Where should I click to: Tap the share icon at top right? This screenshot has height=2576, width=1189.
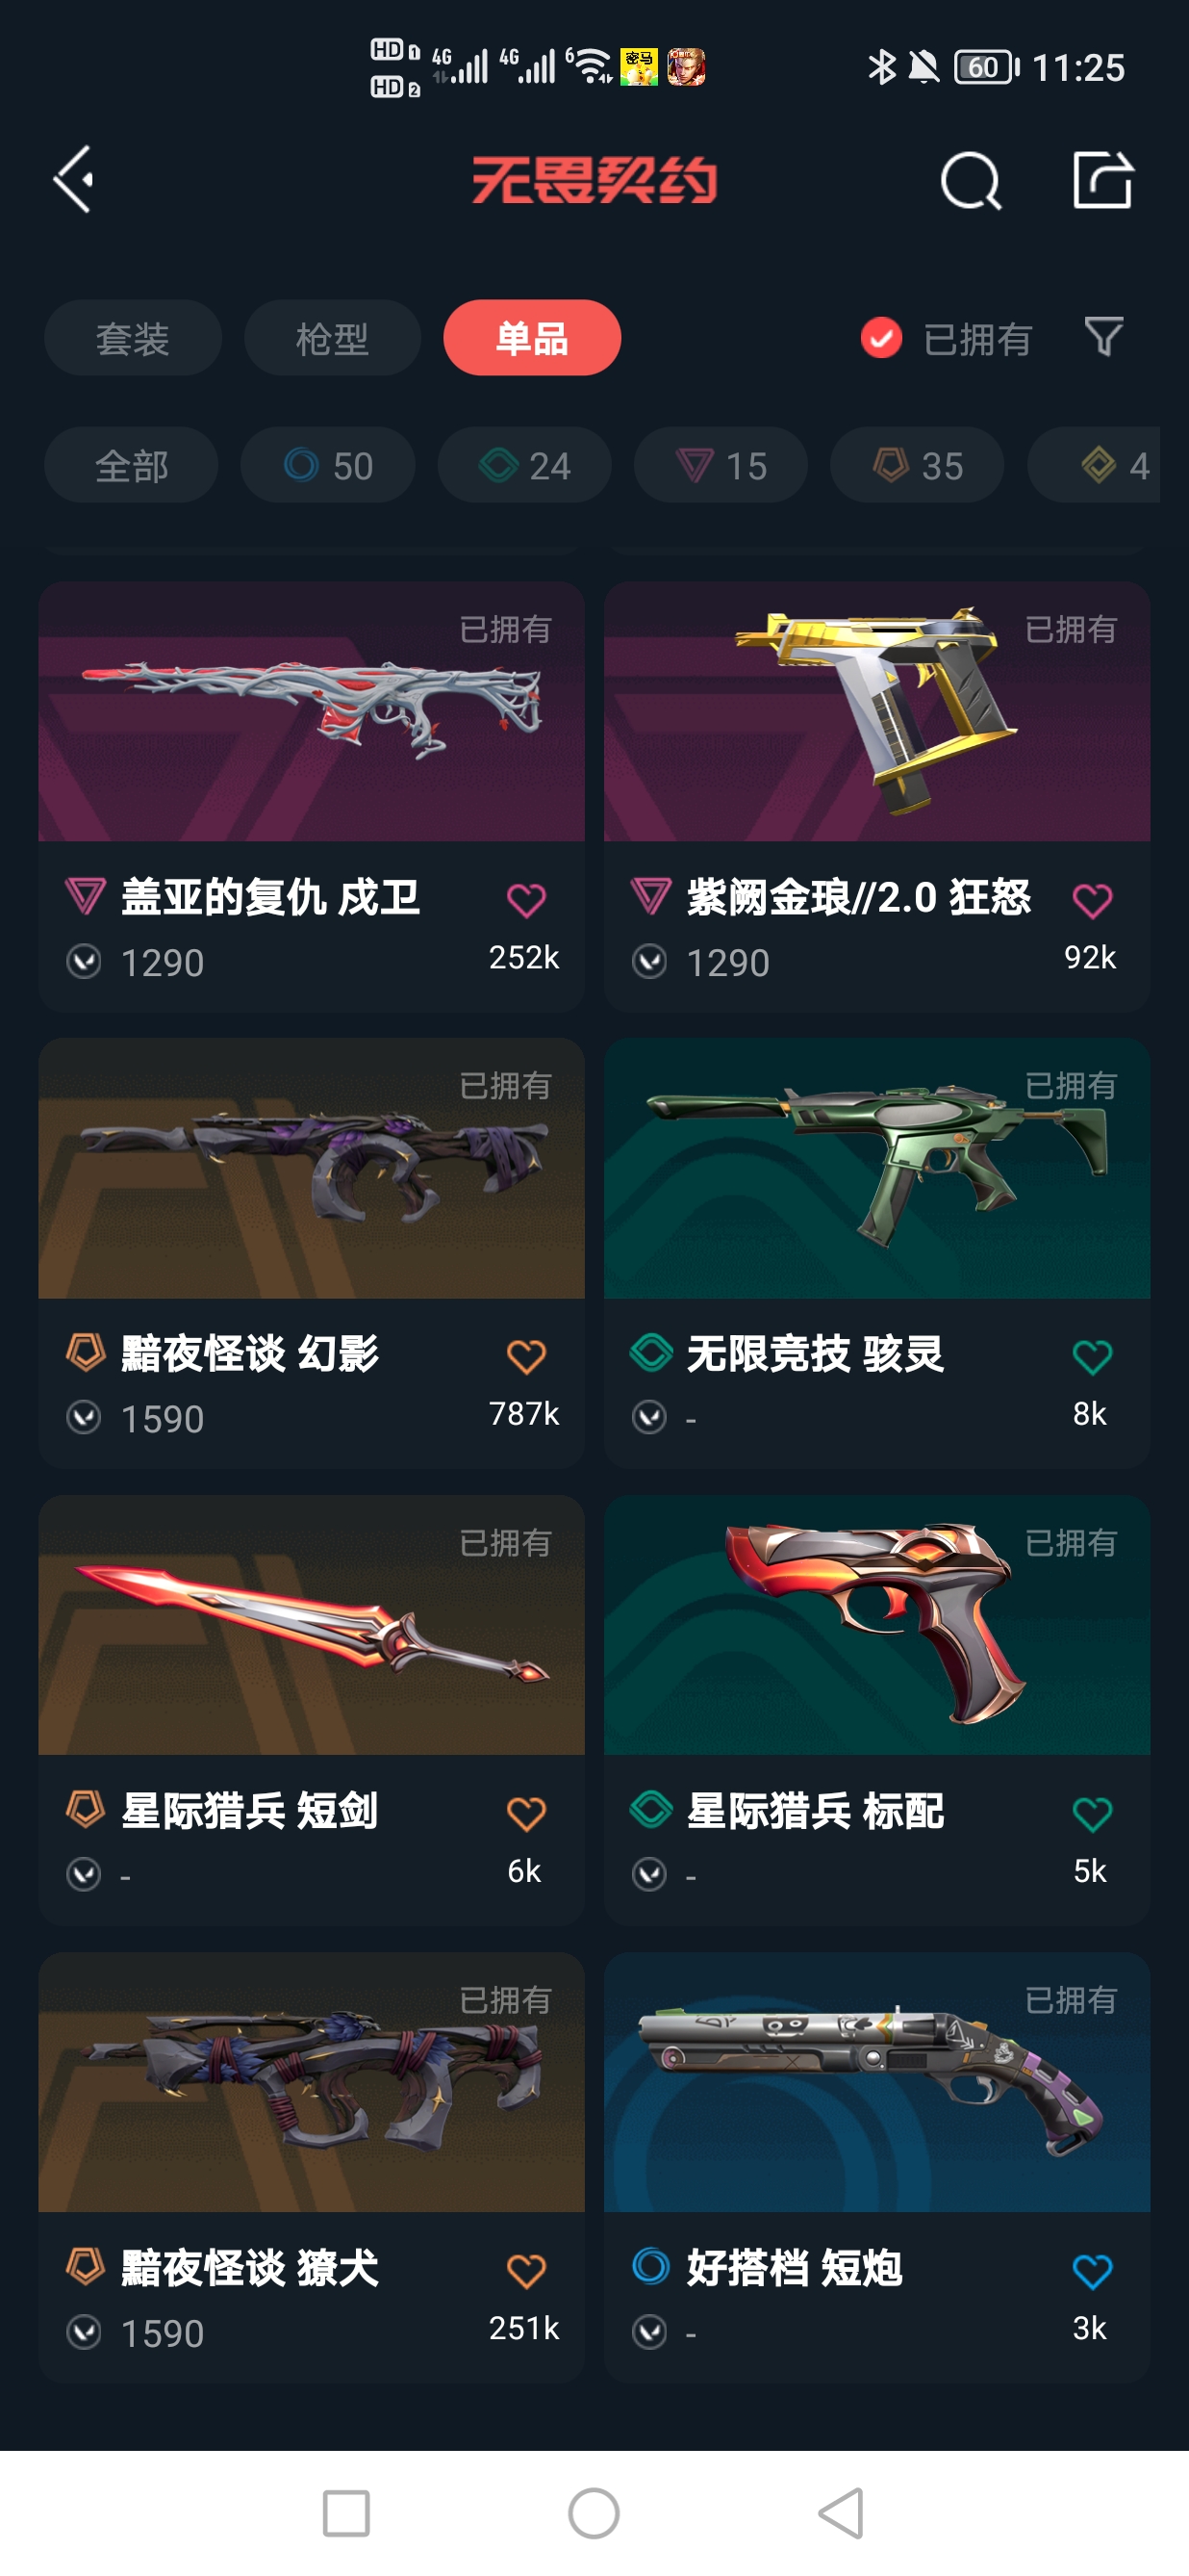click(x=1103, y=180)
